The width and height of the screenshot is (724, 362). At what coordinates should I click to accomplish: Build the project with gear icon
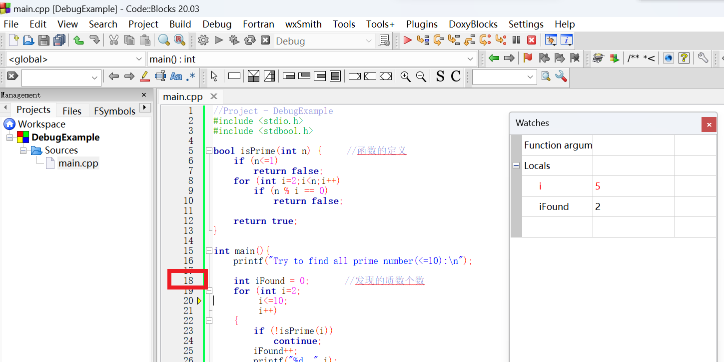pyautogui.click(x=203, y=40)
